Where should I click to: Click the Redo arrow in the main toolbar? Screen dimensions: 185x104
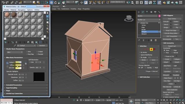[7, 2]
